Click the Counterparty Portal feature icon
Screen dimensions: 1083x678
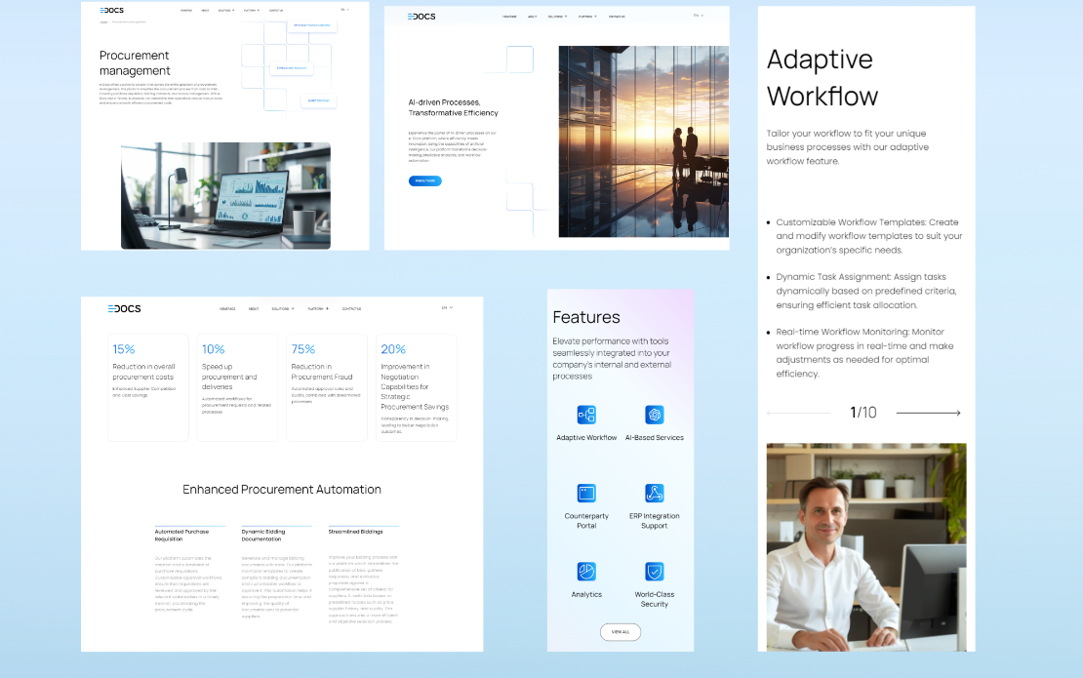coord(586,493)
